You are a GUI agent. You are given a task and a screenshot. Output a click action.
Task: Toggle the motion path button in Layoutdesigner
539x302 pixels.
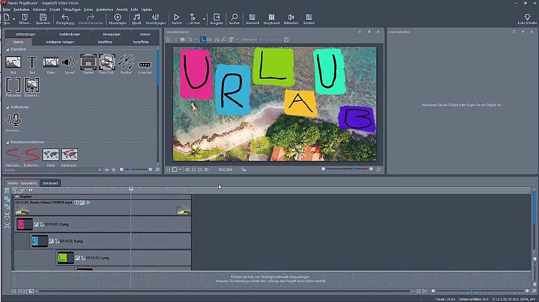pos(203,39)
